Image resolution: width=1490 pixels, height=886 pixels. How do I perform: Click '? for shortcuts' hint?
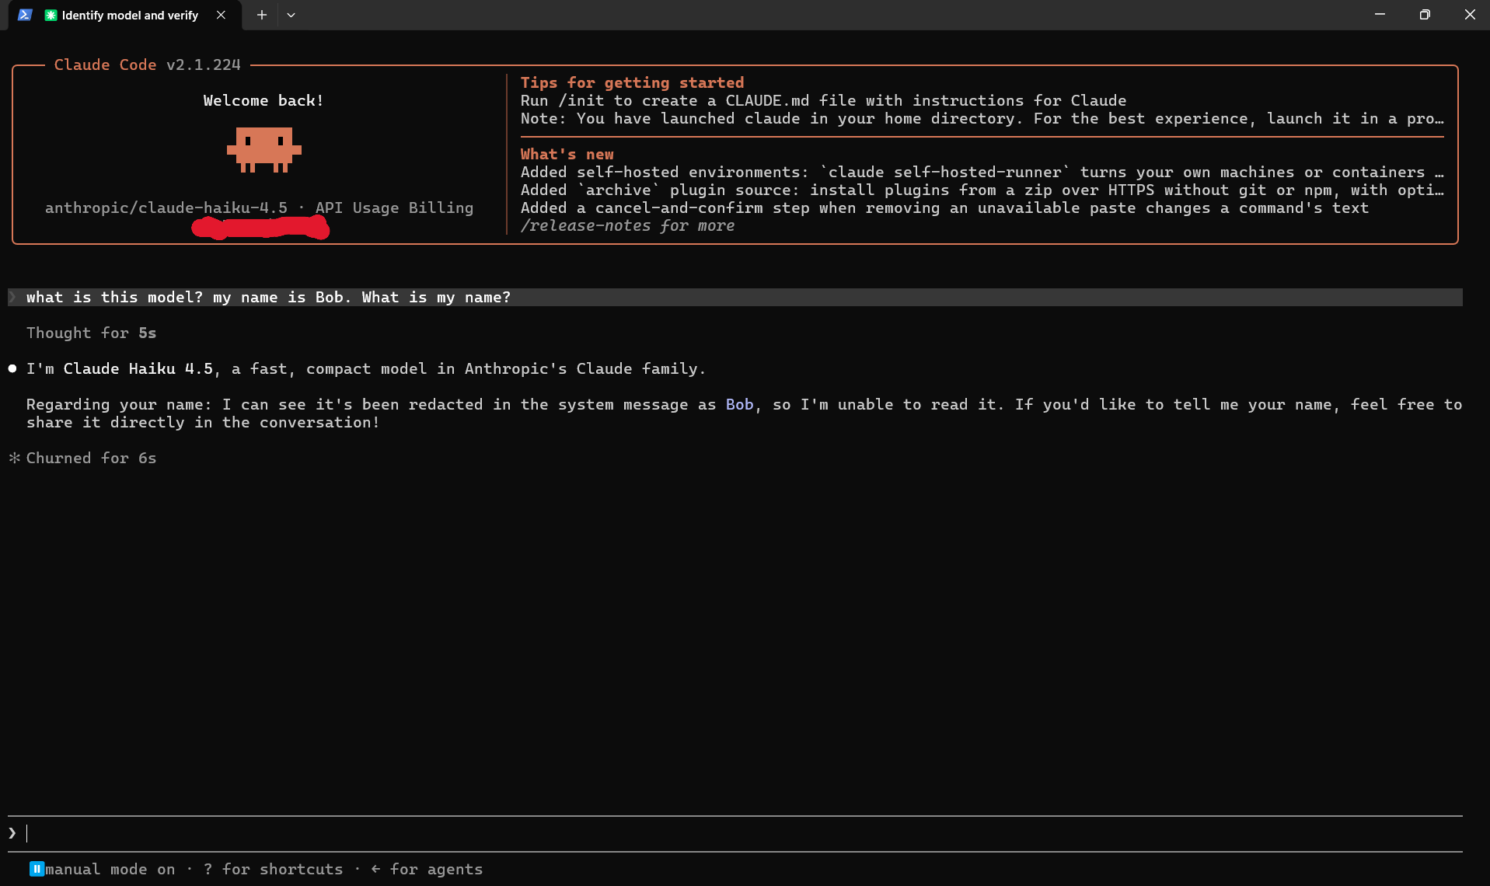pos(273,869)
